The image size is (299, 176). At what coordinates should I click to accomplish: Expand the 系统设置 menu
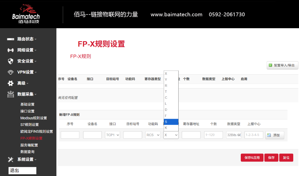pyautogui.click(x=27, y=159)
